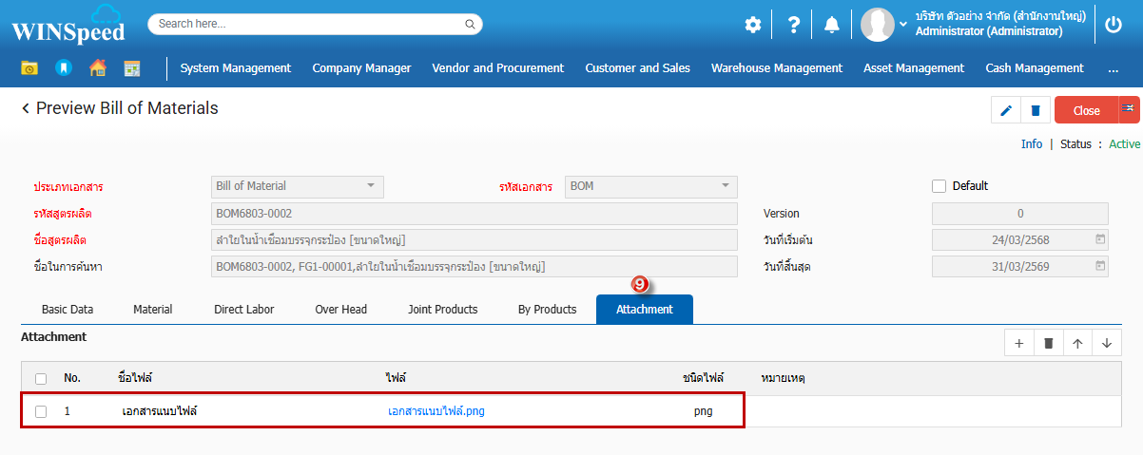Open the Warehouse Management menu

[x=776, y=68]
